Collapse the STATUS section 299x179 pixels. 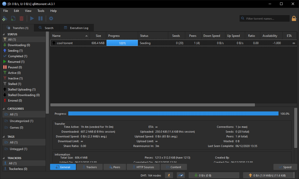(4, 34)
